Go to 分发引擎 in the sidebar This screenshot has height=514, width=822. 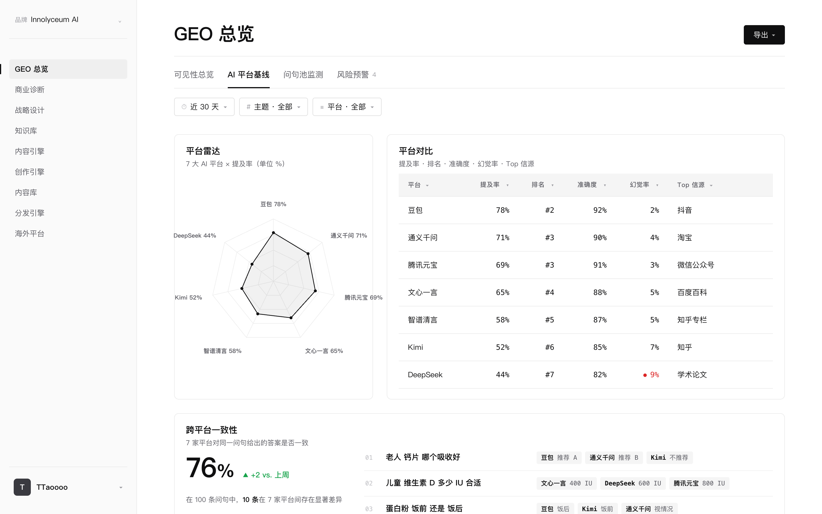68,213
